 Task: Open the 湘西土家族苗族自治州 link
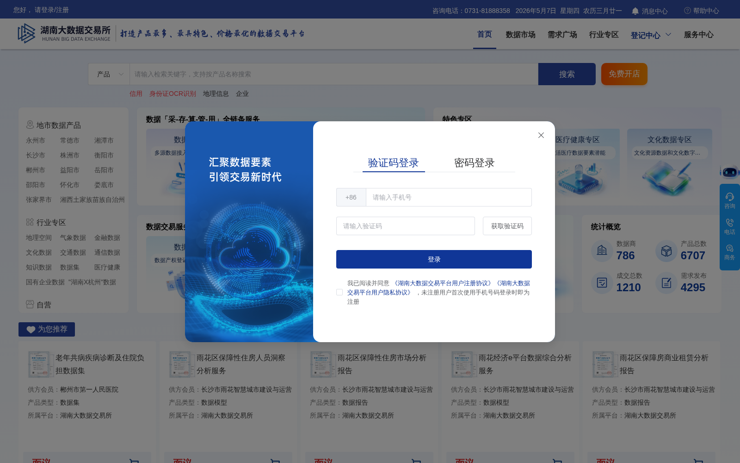pos(92,200)
